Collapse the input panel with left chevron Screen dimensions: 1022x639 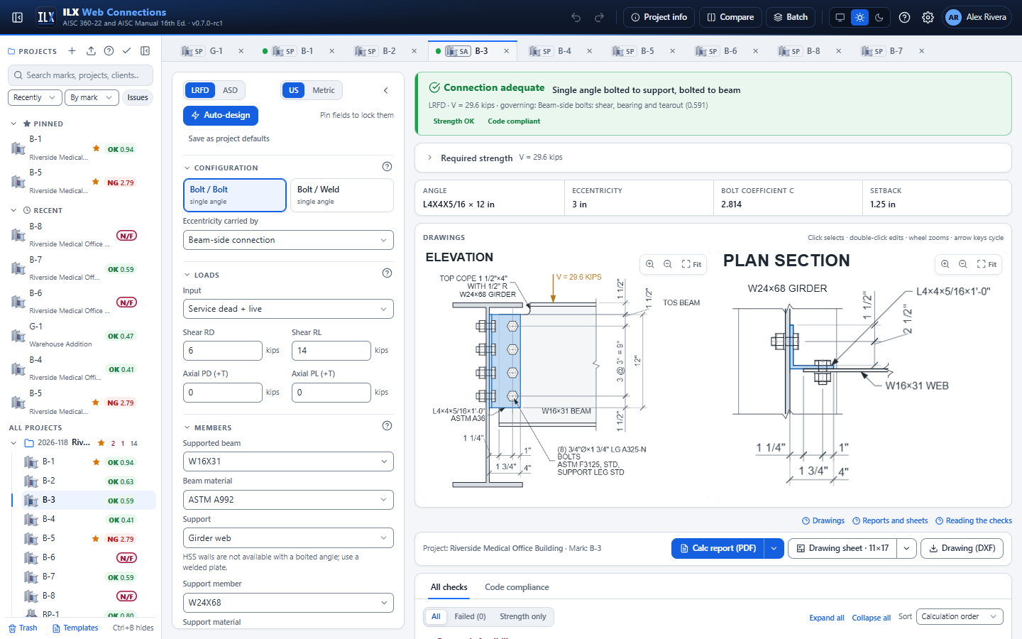click(386, 90)
